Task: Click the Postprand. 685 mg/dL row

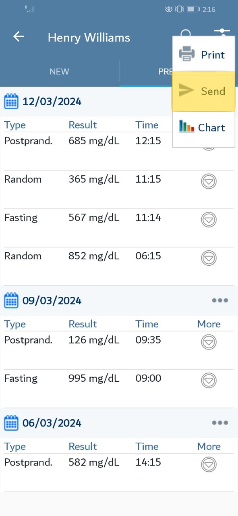Action: [119, 151]
